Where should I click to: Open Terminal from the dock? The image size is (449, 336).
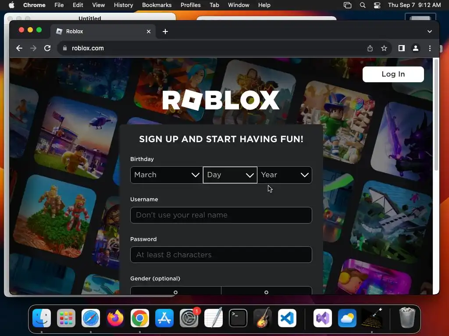tap(238, 318)
